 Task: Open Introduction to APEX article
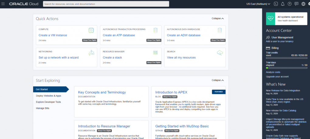171,92
